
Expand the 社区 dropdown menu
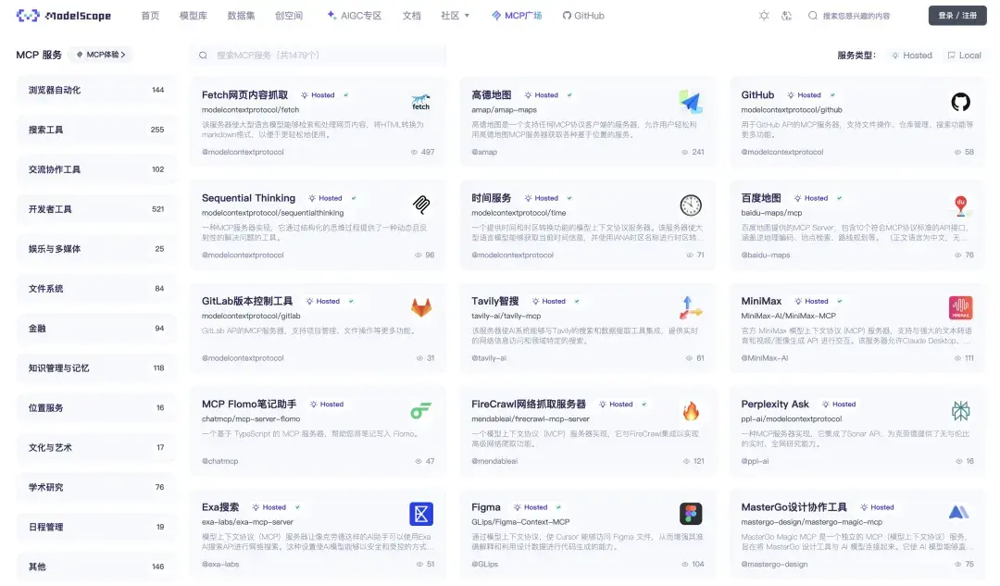456,16
